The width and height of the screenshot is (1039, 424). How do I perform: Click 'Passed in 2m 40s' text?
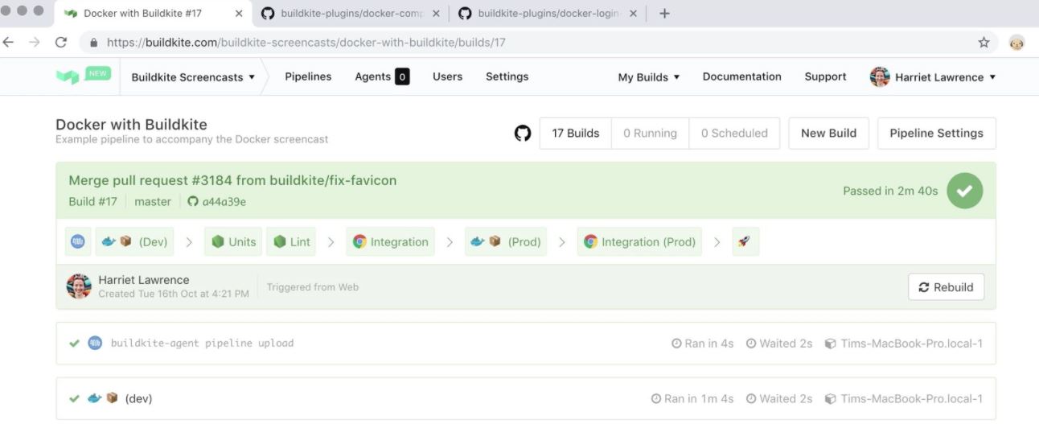(890, 191)
